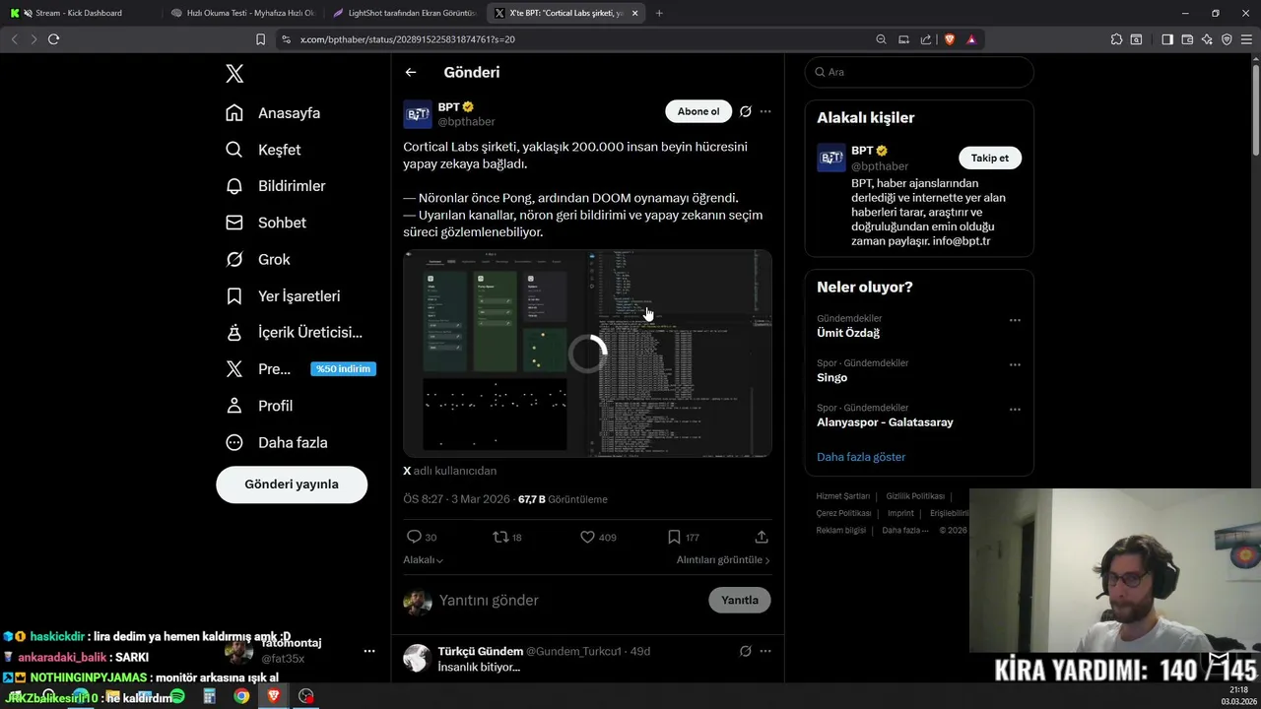1261x709 pixels.
Task: Open the Singo trending topic
Action: pyautogui.click(x=831, y=377)
